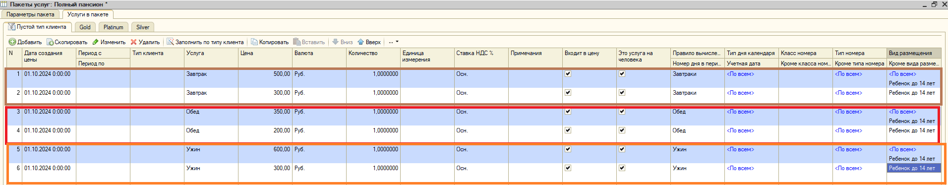Open the Platinum client type tab
This screenshot has height=185, width=948.
tap(114, 27)
